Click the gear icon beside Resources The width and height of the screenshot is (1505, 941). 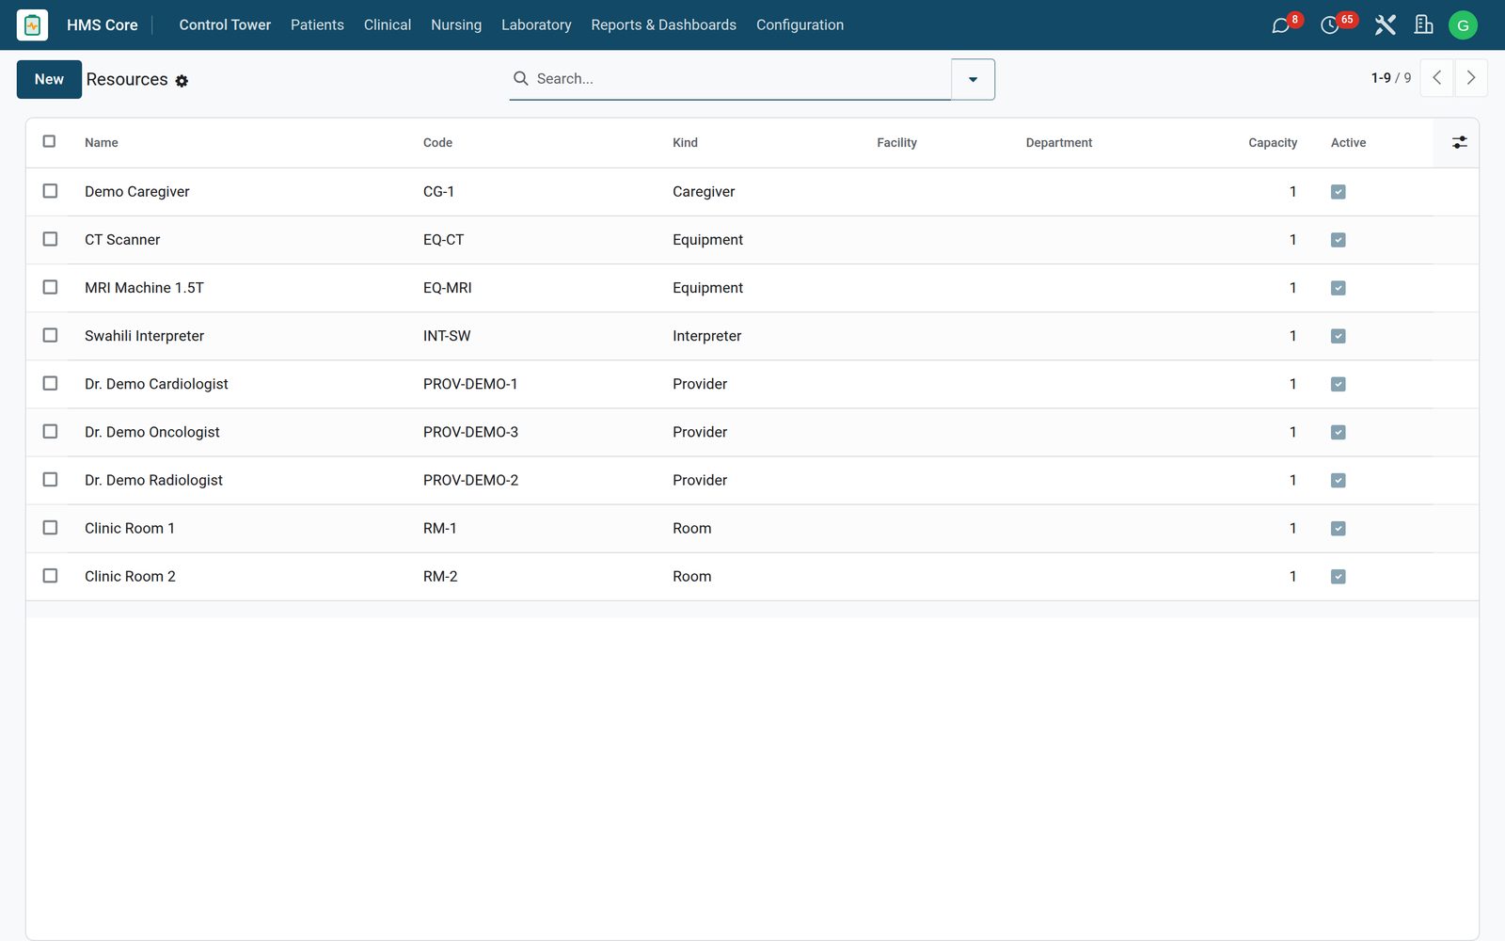pyautogui.click(x=182, y=81)
